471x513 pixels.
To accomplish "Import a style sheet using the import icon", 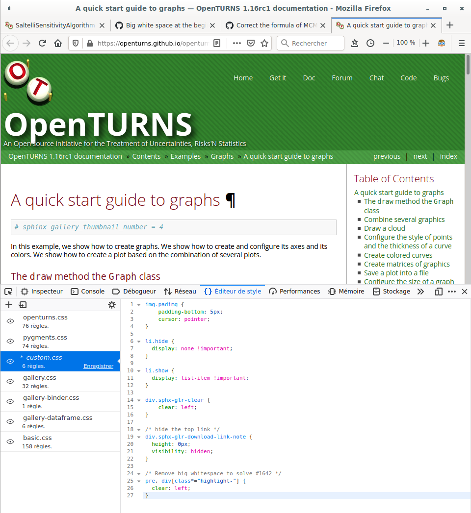I will pos(23,305).
